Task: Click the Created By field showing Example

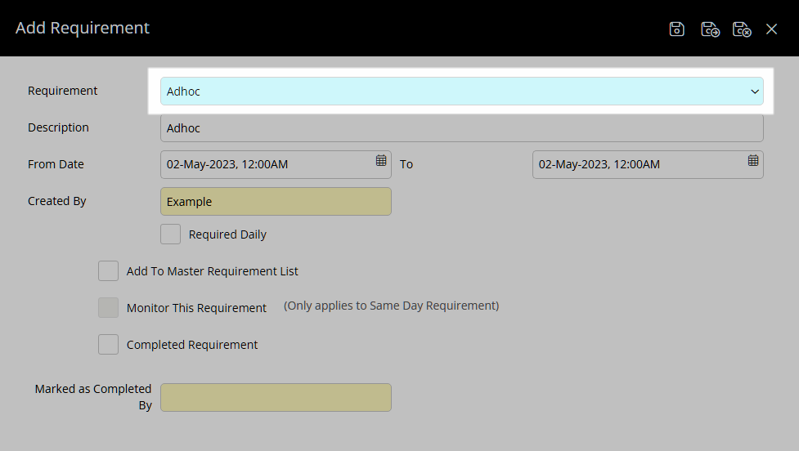Action: (x=276, y=202)
